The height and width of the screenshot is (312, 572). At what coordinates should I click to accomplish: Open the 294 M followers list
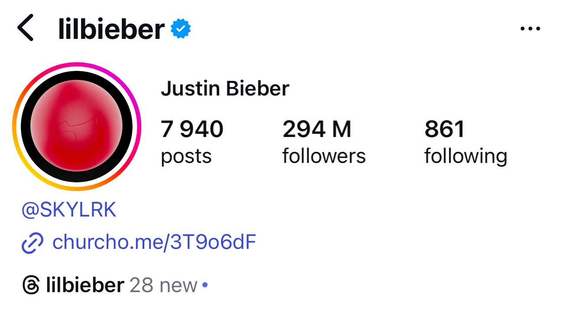(x=317, y=129)
